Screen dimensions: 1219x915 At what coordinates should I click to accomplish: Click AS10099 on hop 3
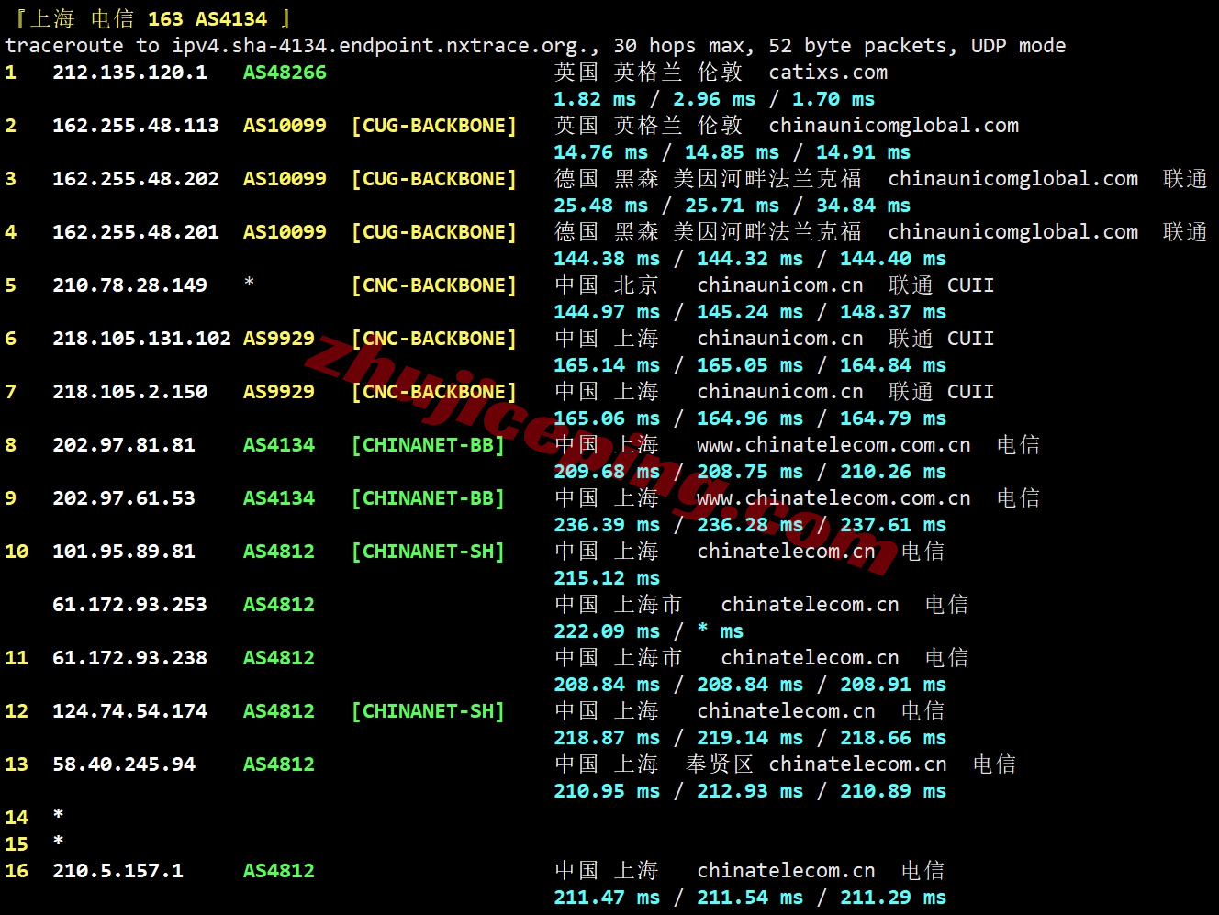point(285,178)
